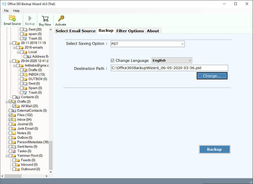253x184 pixels.
Task: Check the Sent Items (9) checkbox
Action: click(x=10, y=147)
